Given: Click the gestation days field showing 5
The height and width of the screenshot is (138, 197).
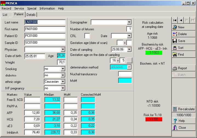Looking at the screenshot, I should point(122,61).
